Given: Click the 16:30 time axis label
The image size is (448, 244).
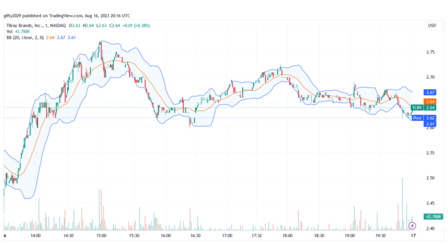Looking at the screenshot, I should (x=195, y=236).
